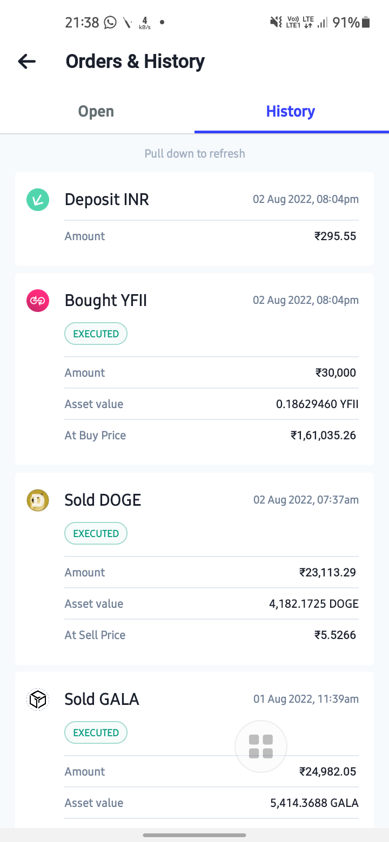Switch to the Open tab
This screenshot has height=842, width=389.
(96, 112)
